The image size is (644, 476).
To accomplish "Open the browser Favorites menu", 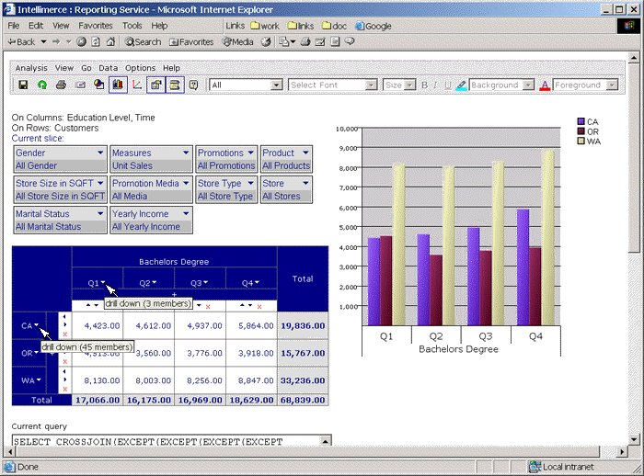I will coord(96,26).
